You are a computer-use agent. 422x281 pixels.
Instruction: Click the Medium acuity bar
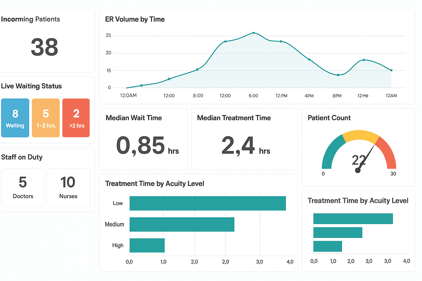pos(181,224)
